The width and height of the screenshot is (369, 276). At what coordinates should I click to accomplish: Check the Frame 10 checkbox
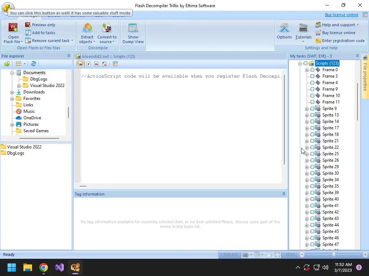click(312, 96)
